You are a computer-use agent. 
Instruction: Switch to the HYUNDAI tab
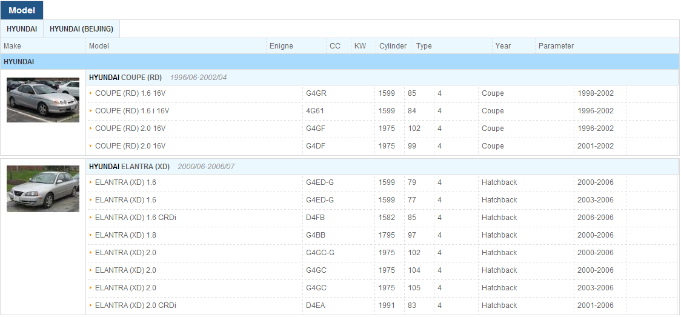click(x=22, y=29)
